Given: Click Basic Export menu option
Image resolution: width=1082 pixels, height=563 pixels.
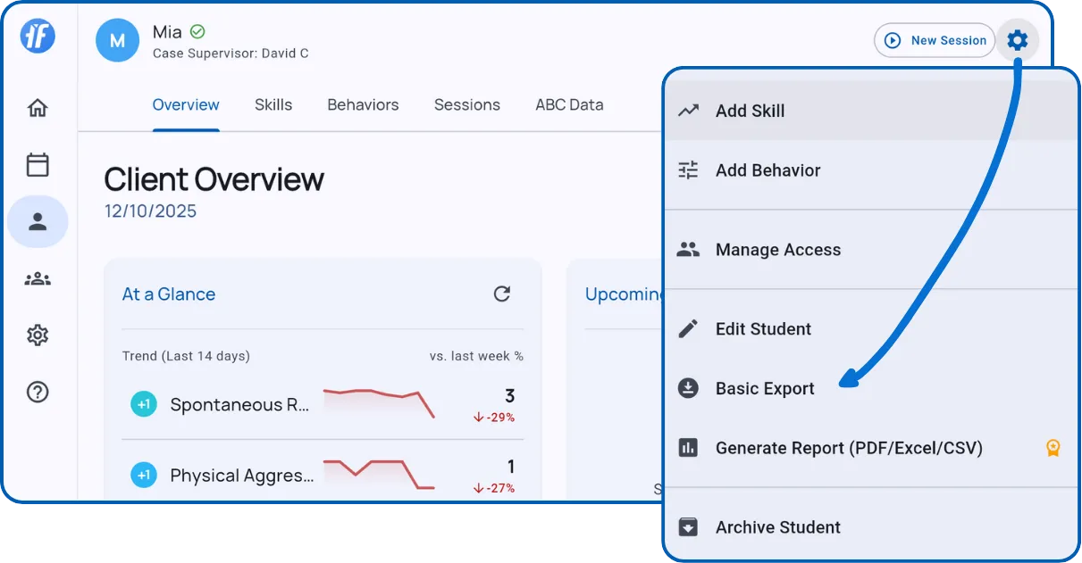Looking at the screenshot, I should pyautogui.click(x=765, y=389).
